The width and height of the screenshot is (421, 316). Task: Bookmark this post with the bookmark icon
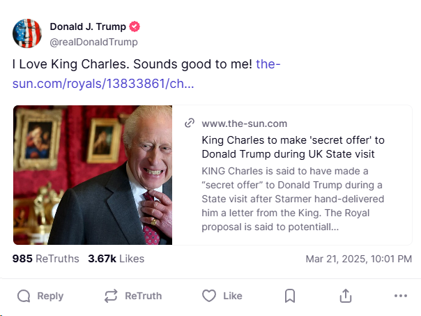coord(290,296)
